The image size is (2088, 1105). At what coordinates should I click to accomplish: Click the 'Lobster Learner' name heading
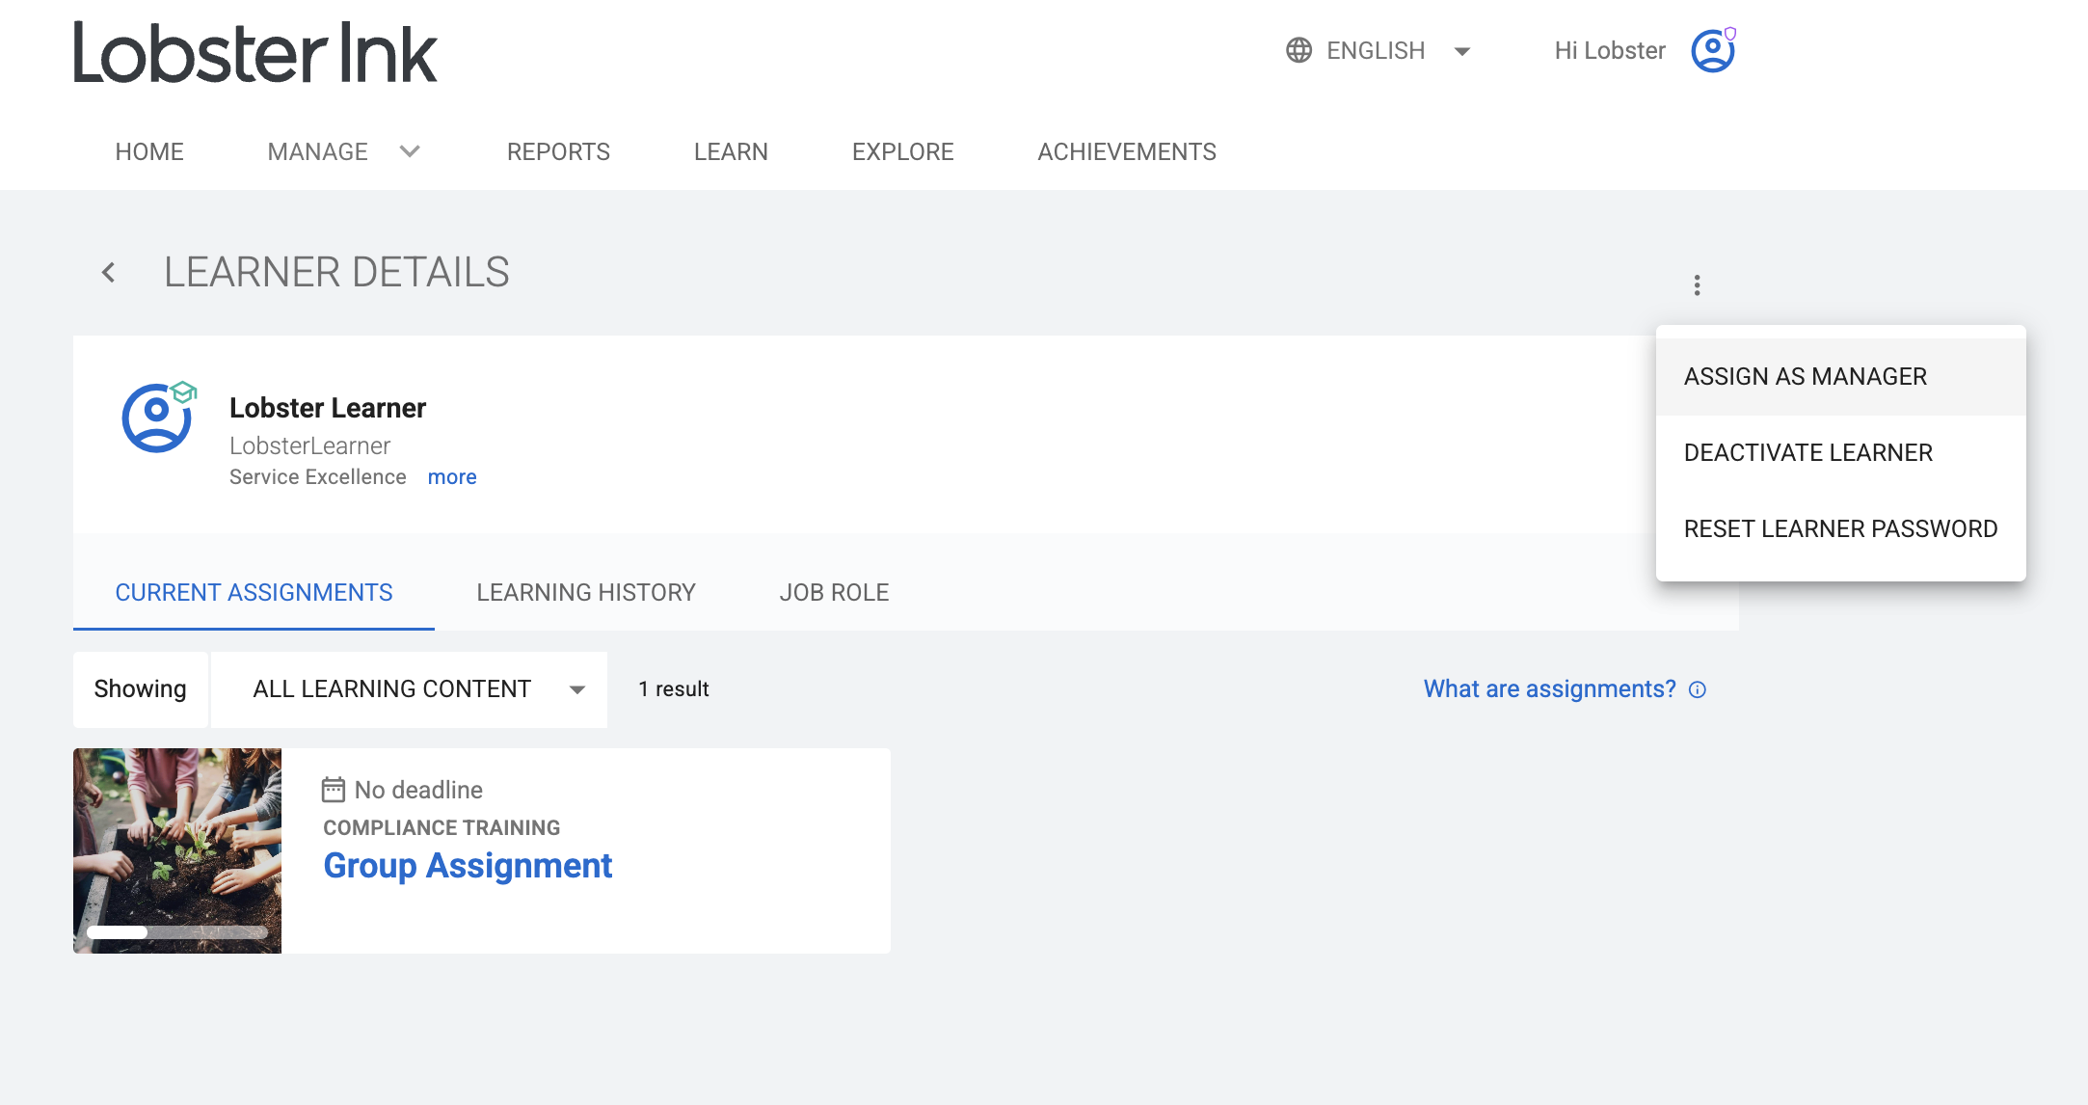[x=328, y=409]
